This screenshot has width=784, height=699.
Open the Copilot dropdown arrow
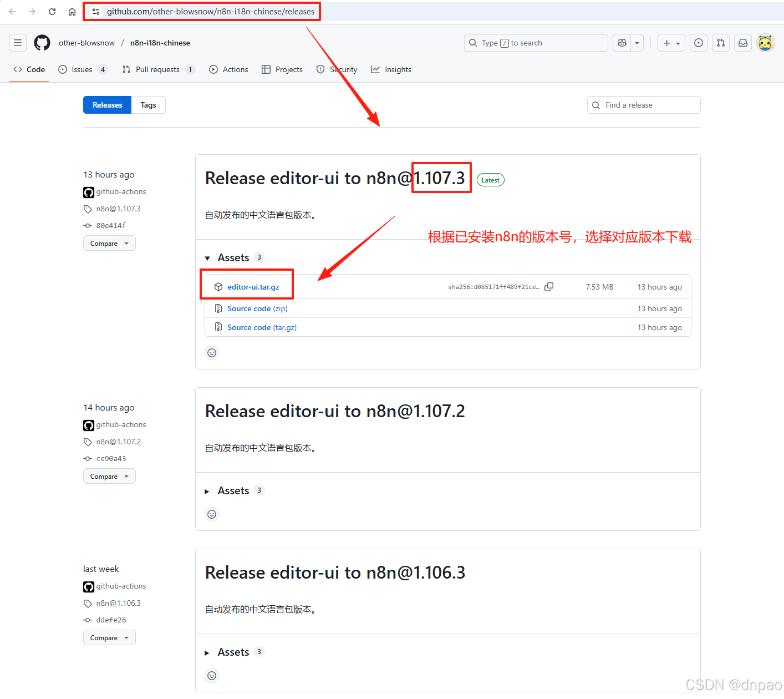coord(637,43)
